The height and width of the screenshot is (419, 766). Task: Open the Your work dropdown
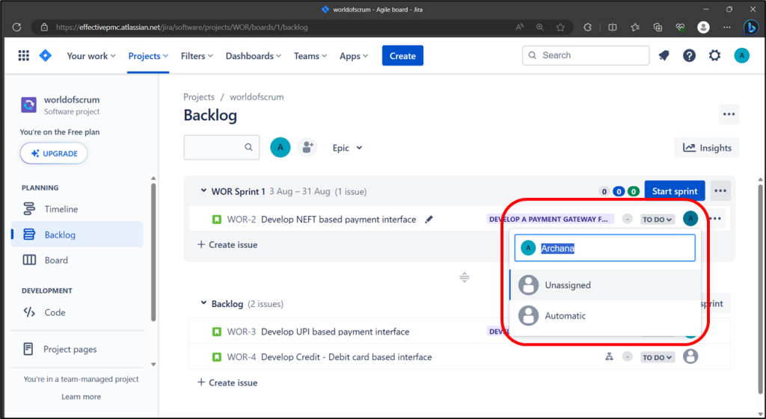pos(91,56)
